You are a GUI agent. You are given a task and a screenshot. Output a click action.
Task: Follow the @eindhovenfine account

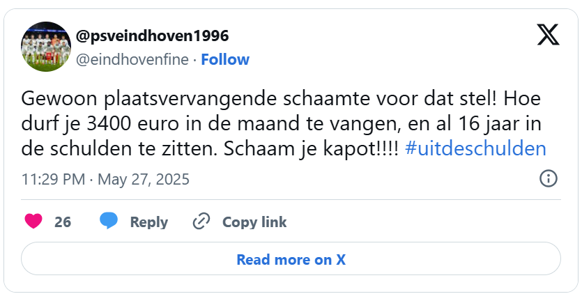[225, 60]
